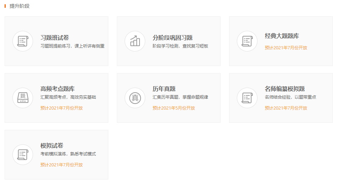
Task: Click the 历年真题 circled 真 icon
Action: tap(135, 98)
